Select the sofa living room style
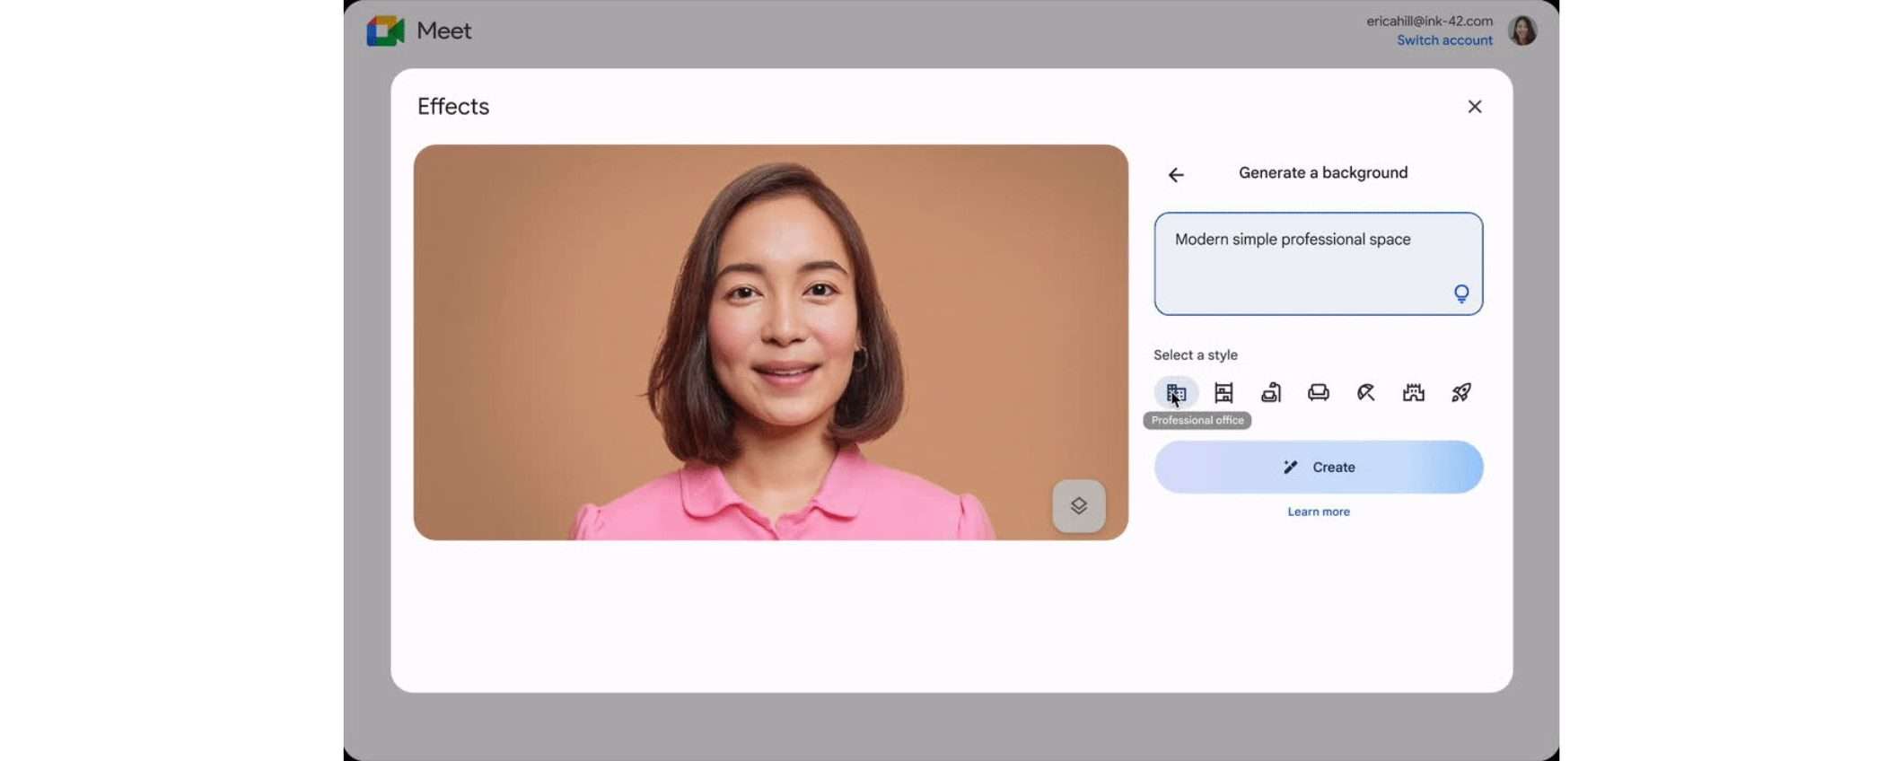The image size is (1903, 761). [1319, 392]
